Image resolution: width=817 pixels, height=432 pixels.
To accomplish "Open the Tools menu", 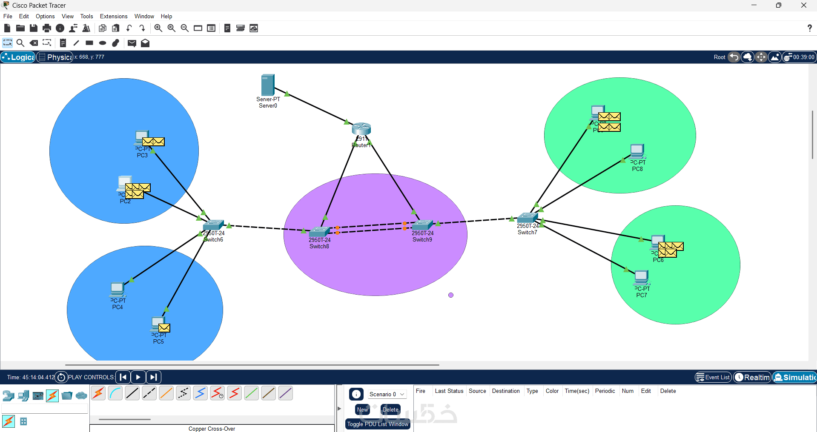I will (86, 16).
